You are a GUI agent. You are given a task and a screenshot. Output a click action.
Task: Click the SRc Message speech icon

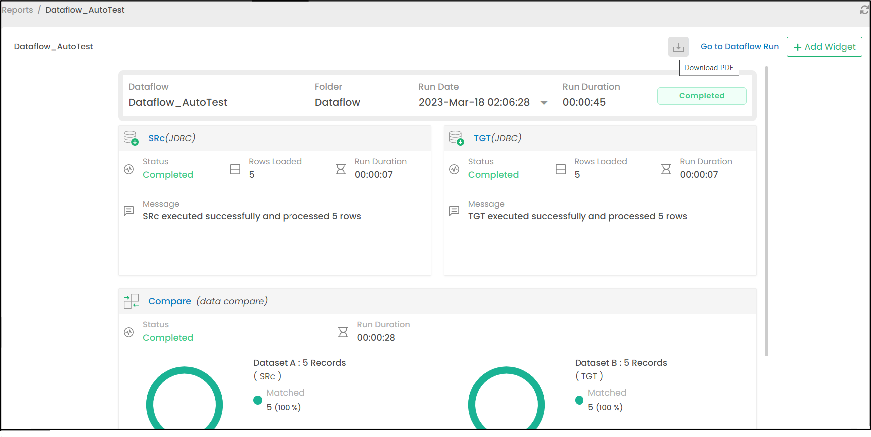coord(129,211)
